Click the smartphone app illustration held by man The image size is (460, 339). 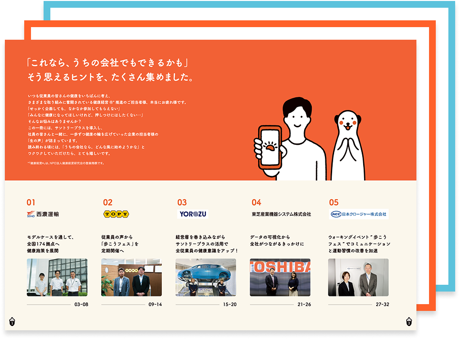[x=270, y=147]
